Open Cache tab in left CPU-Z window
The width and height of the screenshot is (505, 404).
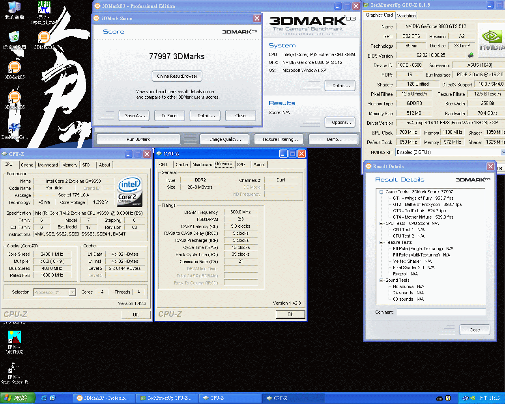click(27, 165)
